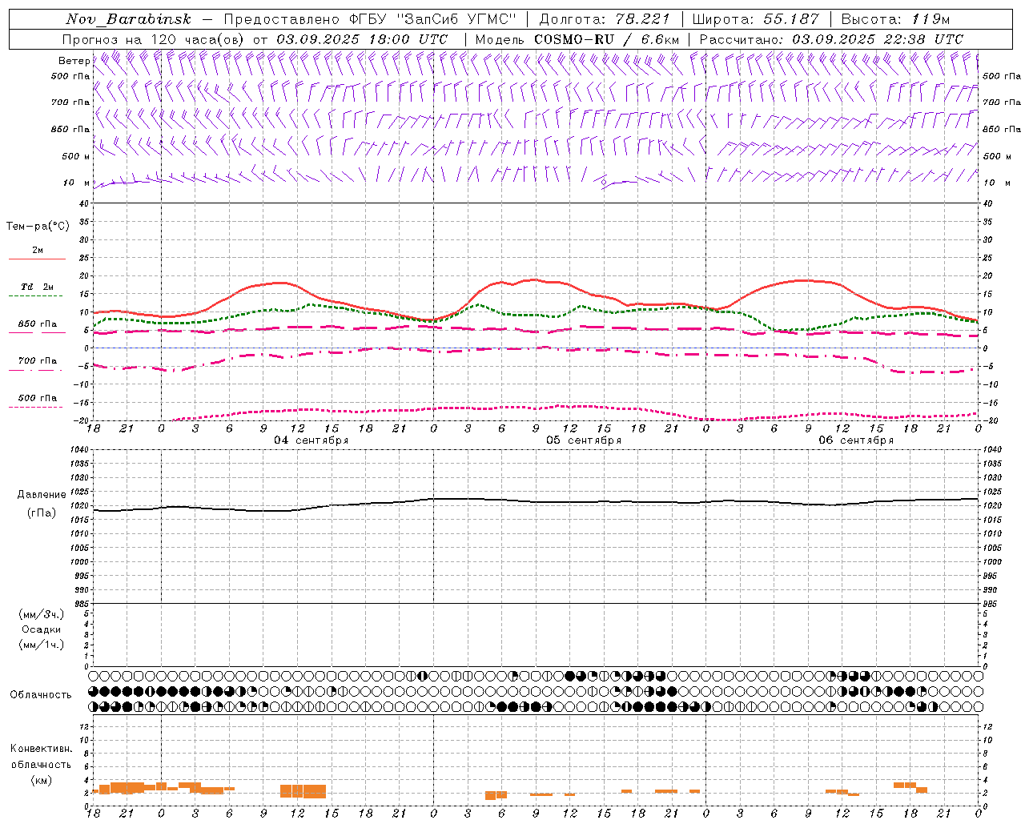The image size is (1025, 820).
Task: Click the elevation value 119м
Action: tap(931, 19)
